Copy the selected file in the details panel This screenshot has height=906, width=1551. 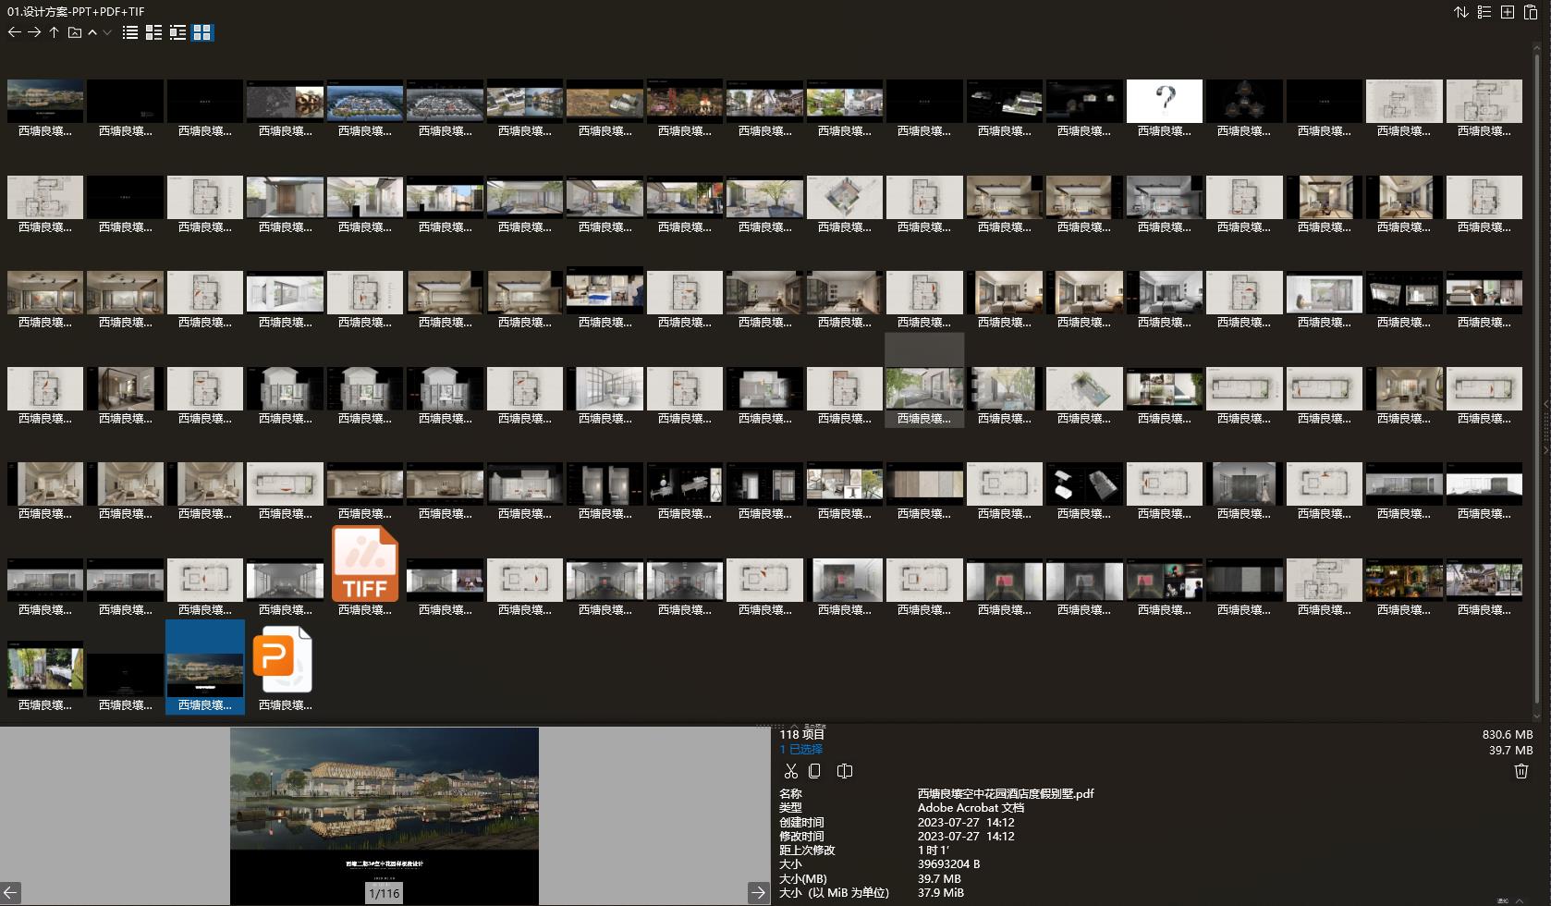pyautogui.click(x=814, y=771)
